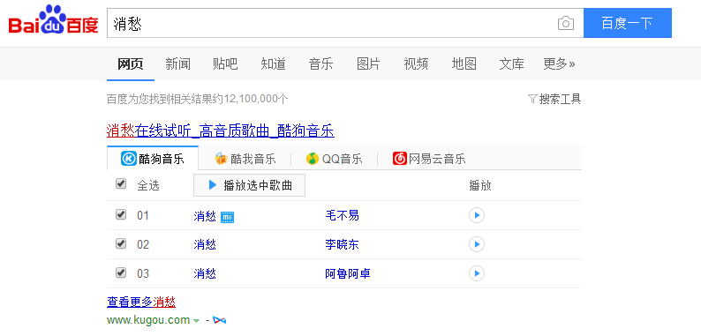Viewport: 701px width, 336px height.
Task: Open the MV icon next to 消愁
Action: click(228, 217)
